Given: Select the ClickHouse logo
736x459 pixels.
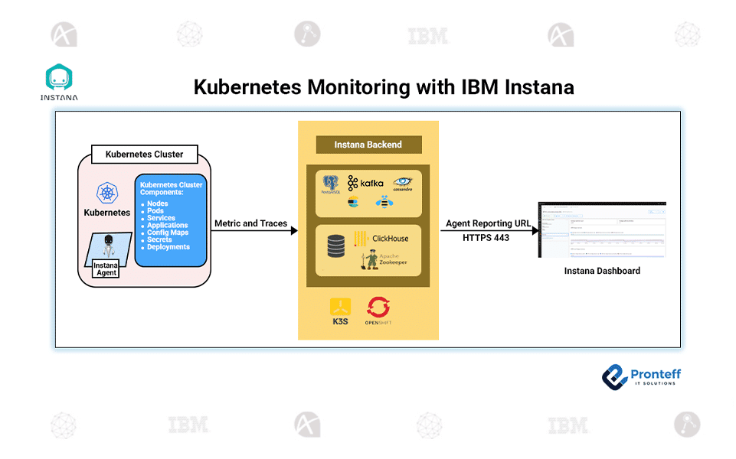Looking at the screenshot, I should 381,238.
